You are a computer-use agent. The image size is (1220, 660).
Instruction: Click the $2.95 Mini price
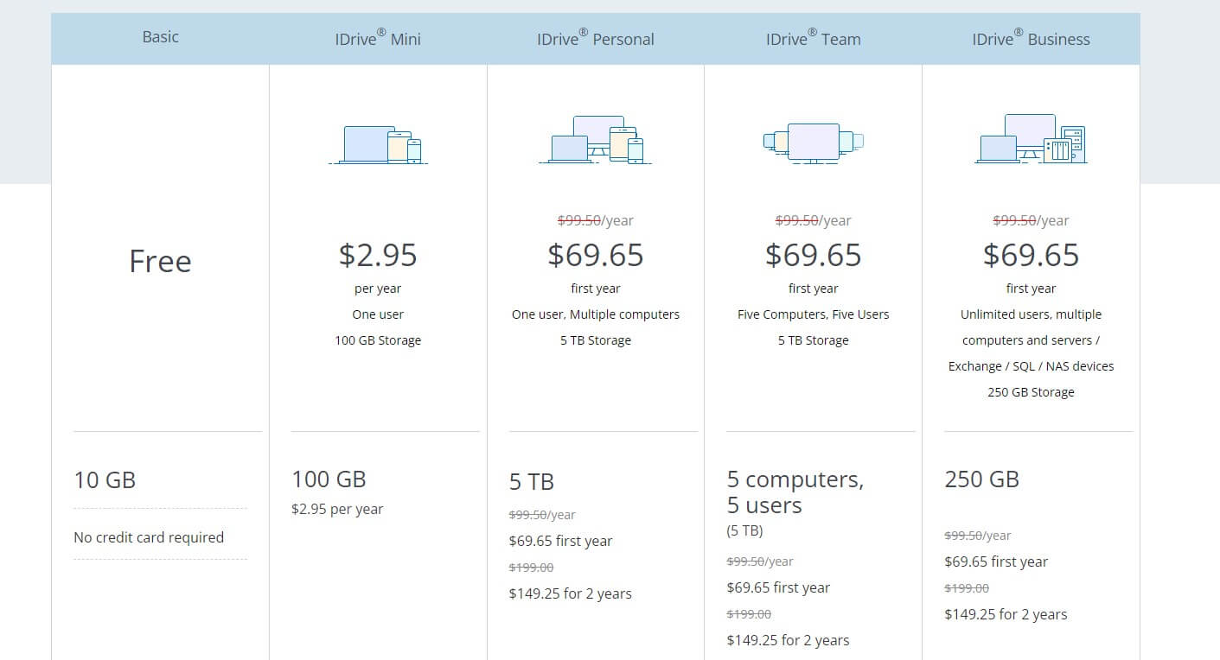click(x=378, y=255)
